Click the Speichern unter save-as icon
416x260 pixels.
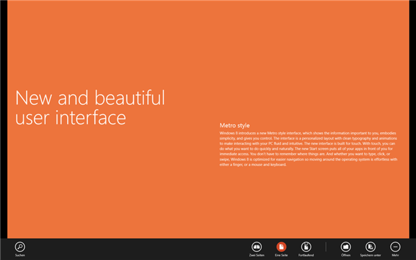coord(370,247)
